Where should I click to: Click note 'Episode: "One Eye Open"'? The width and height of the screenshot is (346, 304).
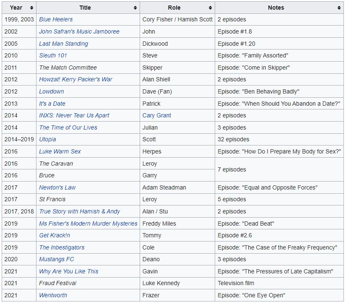point(251,295)
